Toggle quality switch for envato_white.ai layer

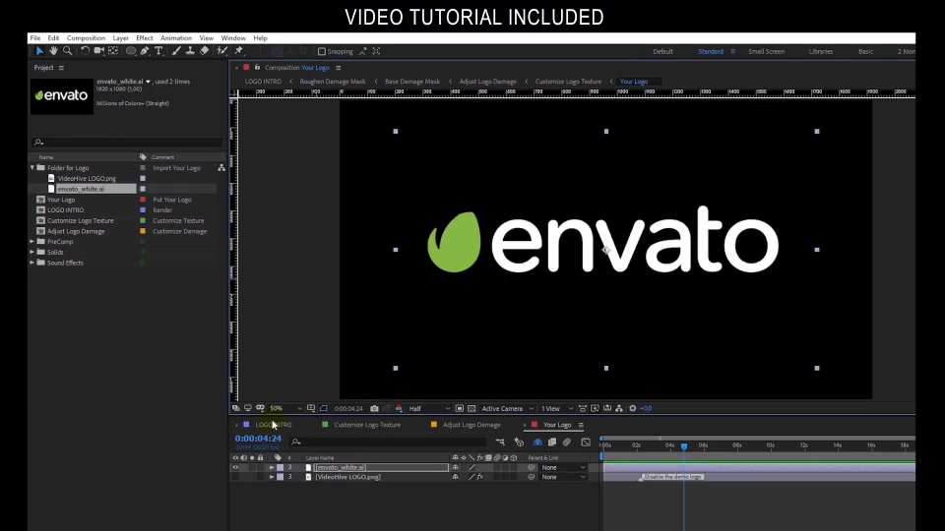pyautogui.click(x=472, y=467)
